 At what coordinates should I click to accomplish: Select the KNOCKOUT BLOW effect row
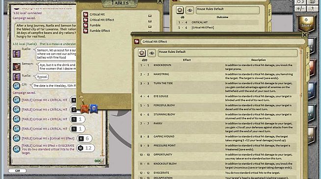pos(217,165)
